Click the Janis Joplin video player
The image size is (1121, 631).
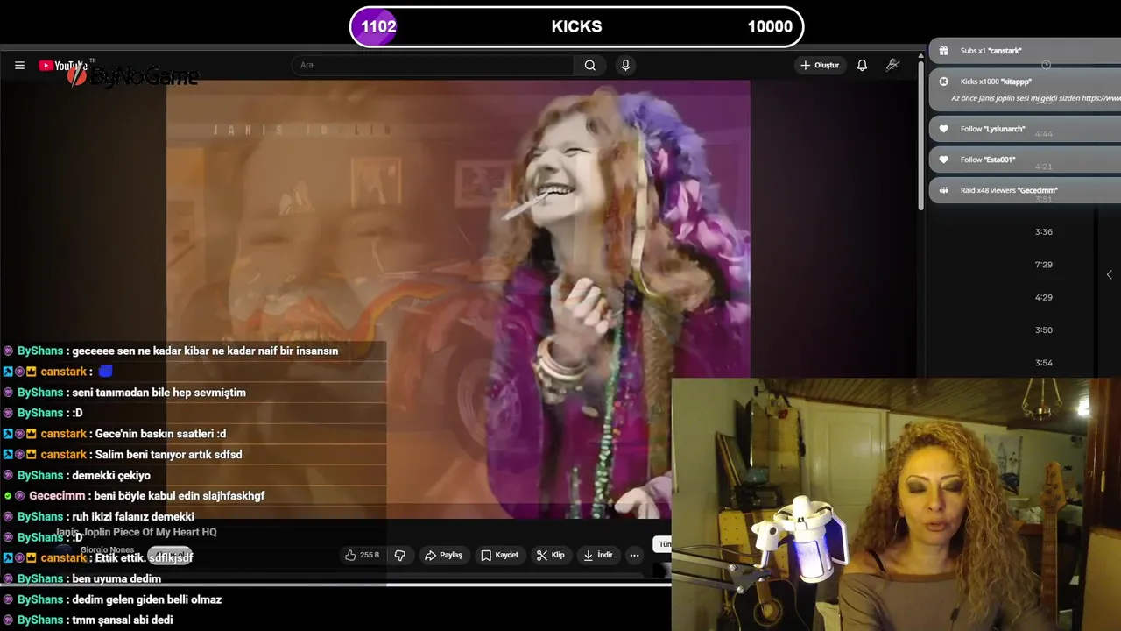point(458,300)
